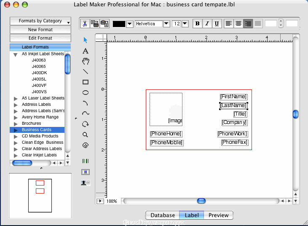
Task: Switch to the Preview tab
Action: pyautogui.click(x=218, y=215)
